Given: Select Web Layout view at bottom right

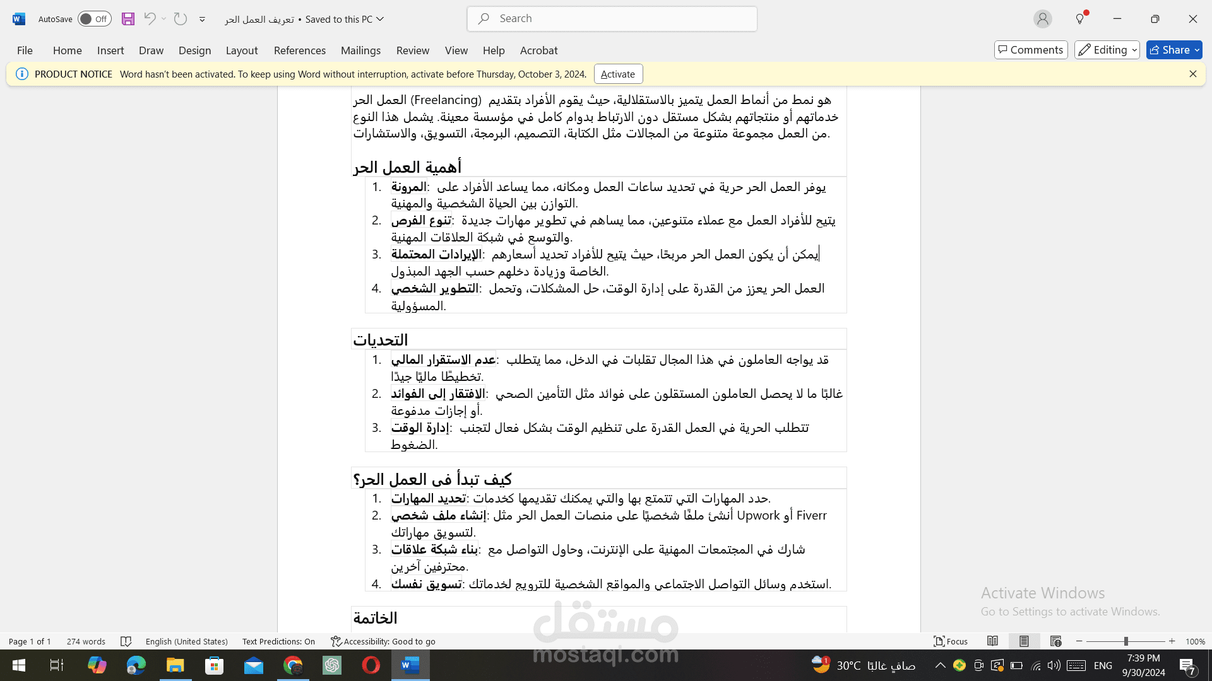Looking at the screenshot, I should click(1055, 641).
